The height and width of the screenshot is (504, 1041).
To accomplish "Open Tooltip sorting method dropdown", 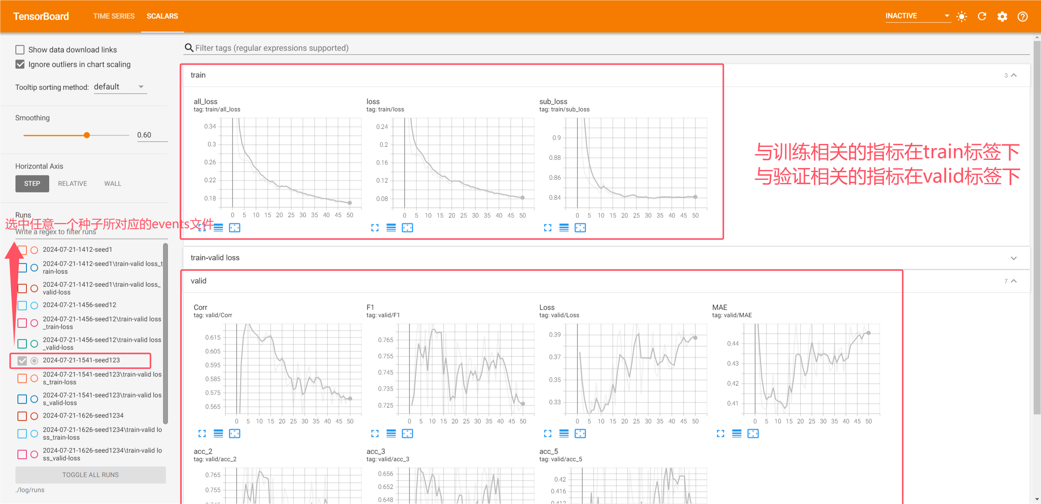I will tap(120, 87).
